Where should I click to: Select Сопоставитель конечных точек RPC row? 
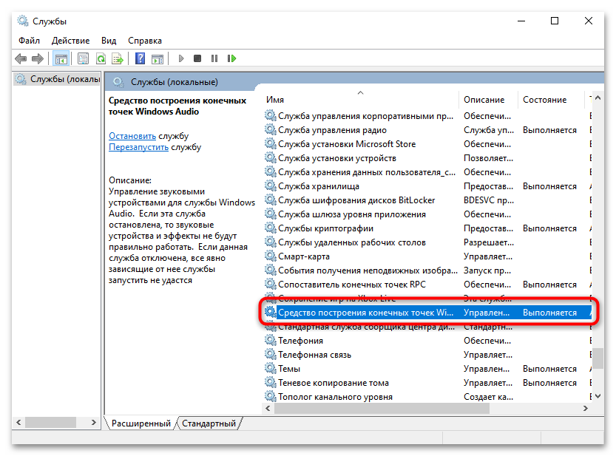pos(427,285)
